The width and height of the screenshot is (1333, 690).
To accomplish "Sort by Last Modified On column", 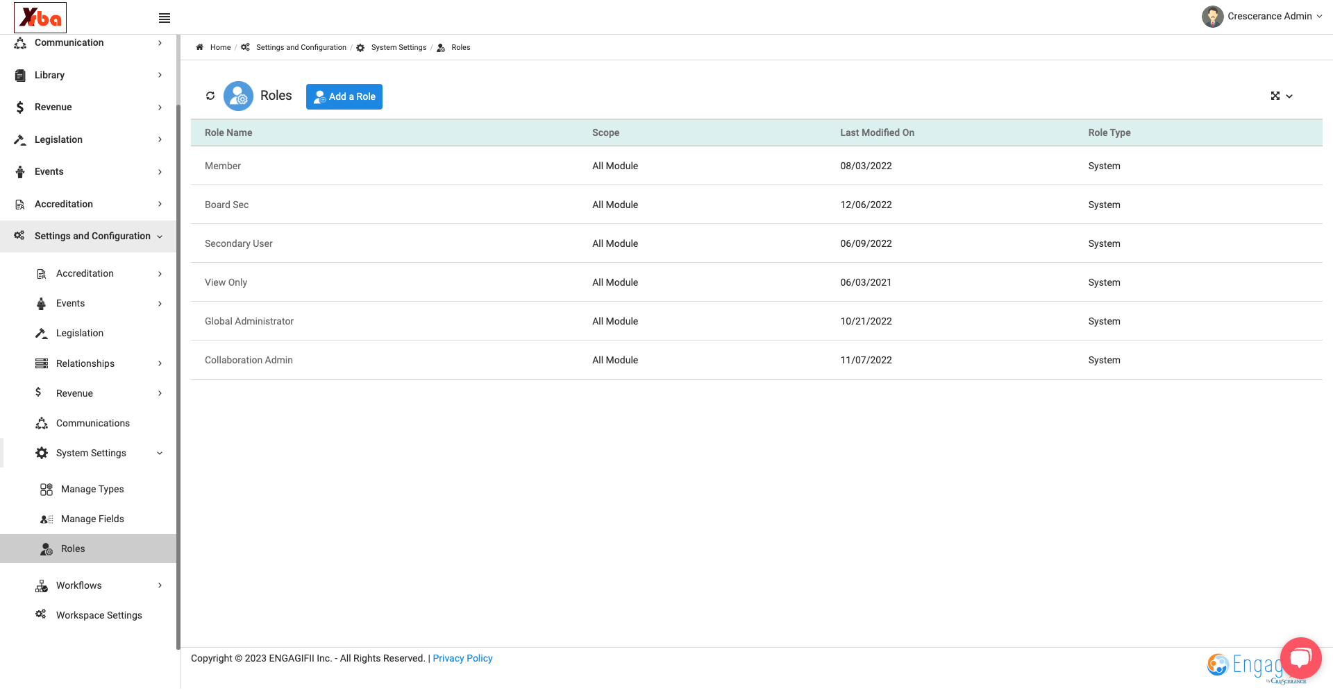I will tap(877, 132).
